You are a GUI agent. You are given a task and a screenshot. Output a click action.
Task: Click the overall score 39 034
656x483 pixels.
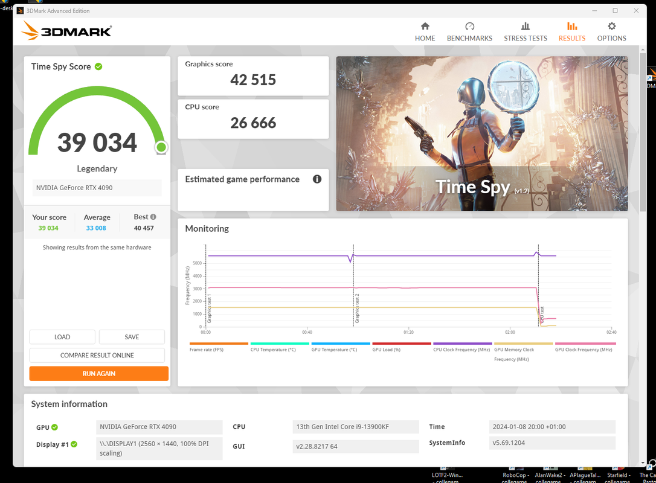click(x=97, y=142)
